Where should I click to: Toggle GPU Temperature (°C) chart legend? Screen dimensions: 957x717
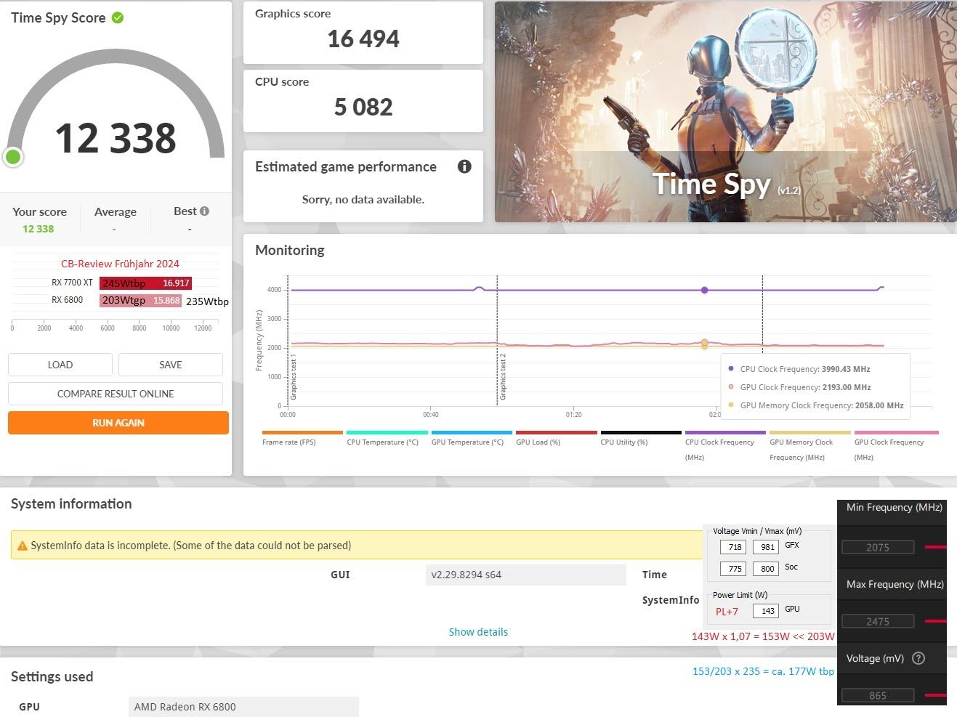click(471, 438)
